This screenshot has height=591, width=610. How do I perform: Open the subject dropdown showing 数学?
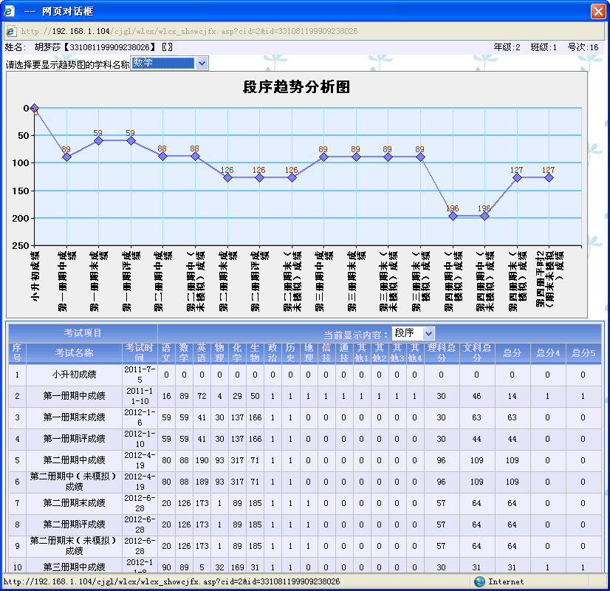202,64
